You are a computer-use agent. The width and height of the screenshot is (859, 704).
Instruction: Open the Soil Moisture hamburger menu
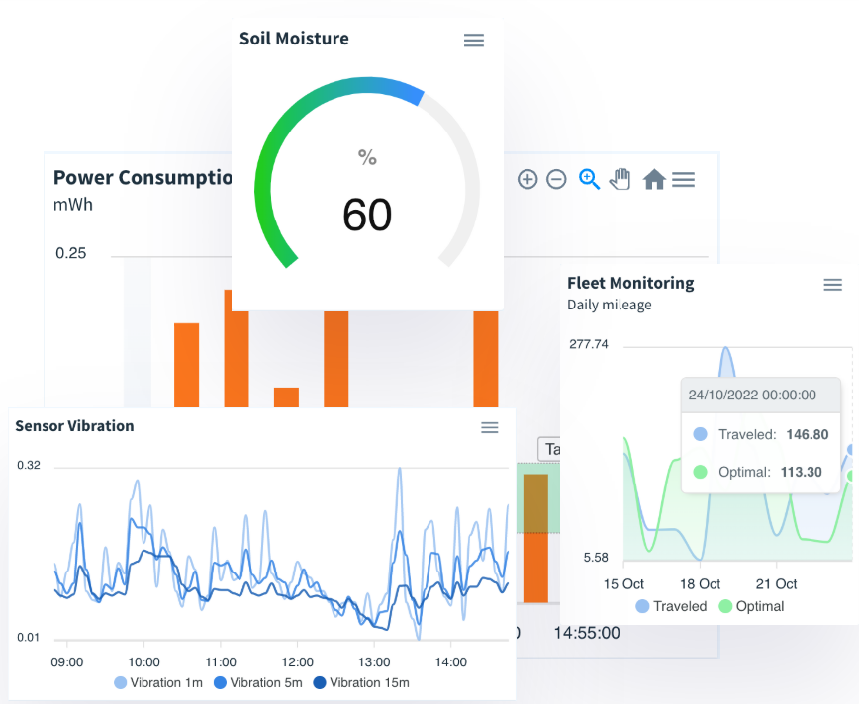[474, 41]
